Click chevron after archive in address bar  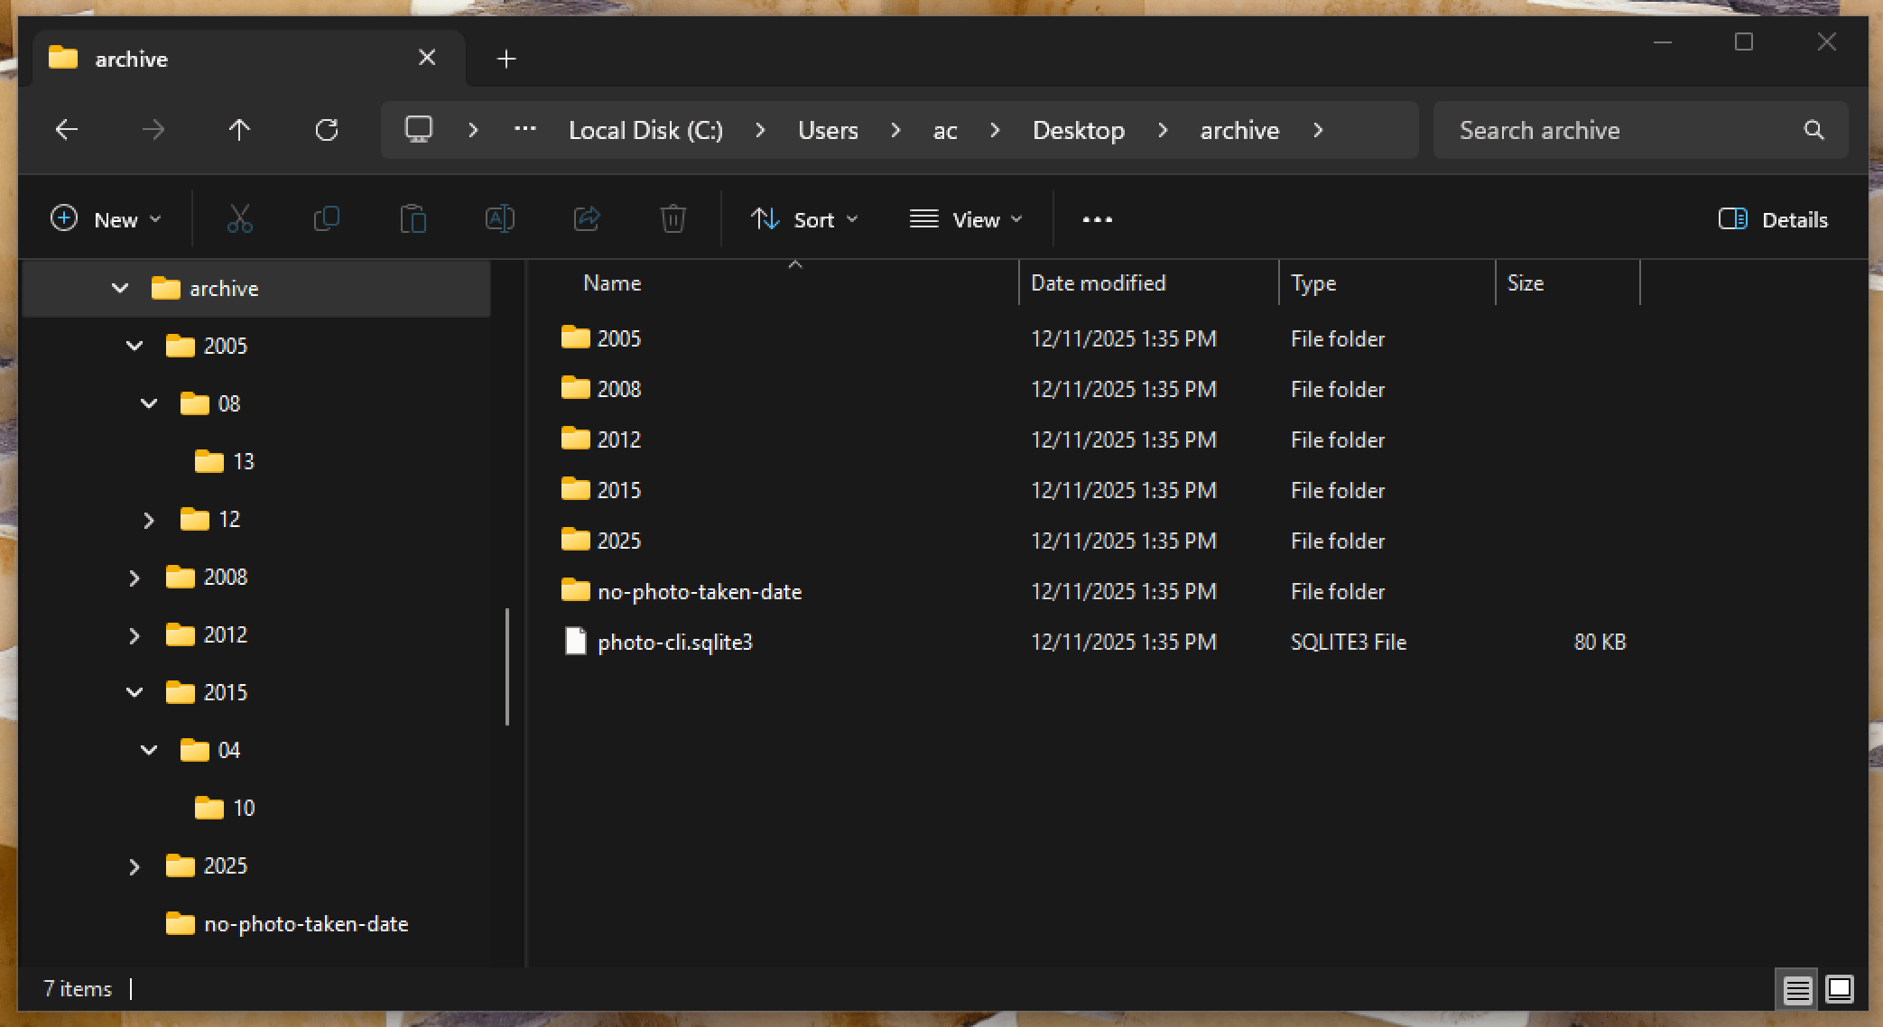tap(1318, 130)
